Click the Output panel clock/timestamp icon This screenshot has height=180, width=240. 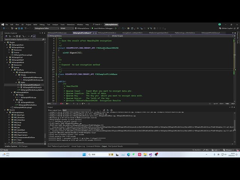point(112,110)
